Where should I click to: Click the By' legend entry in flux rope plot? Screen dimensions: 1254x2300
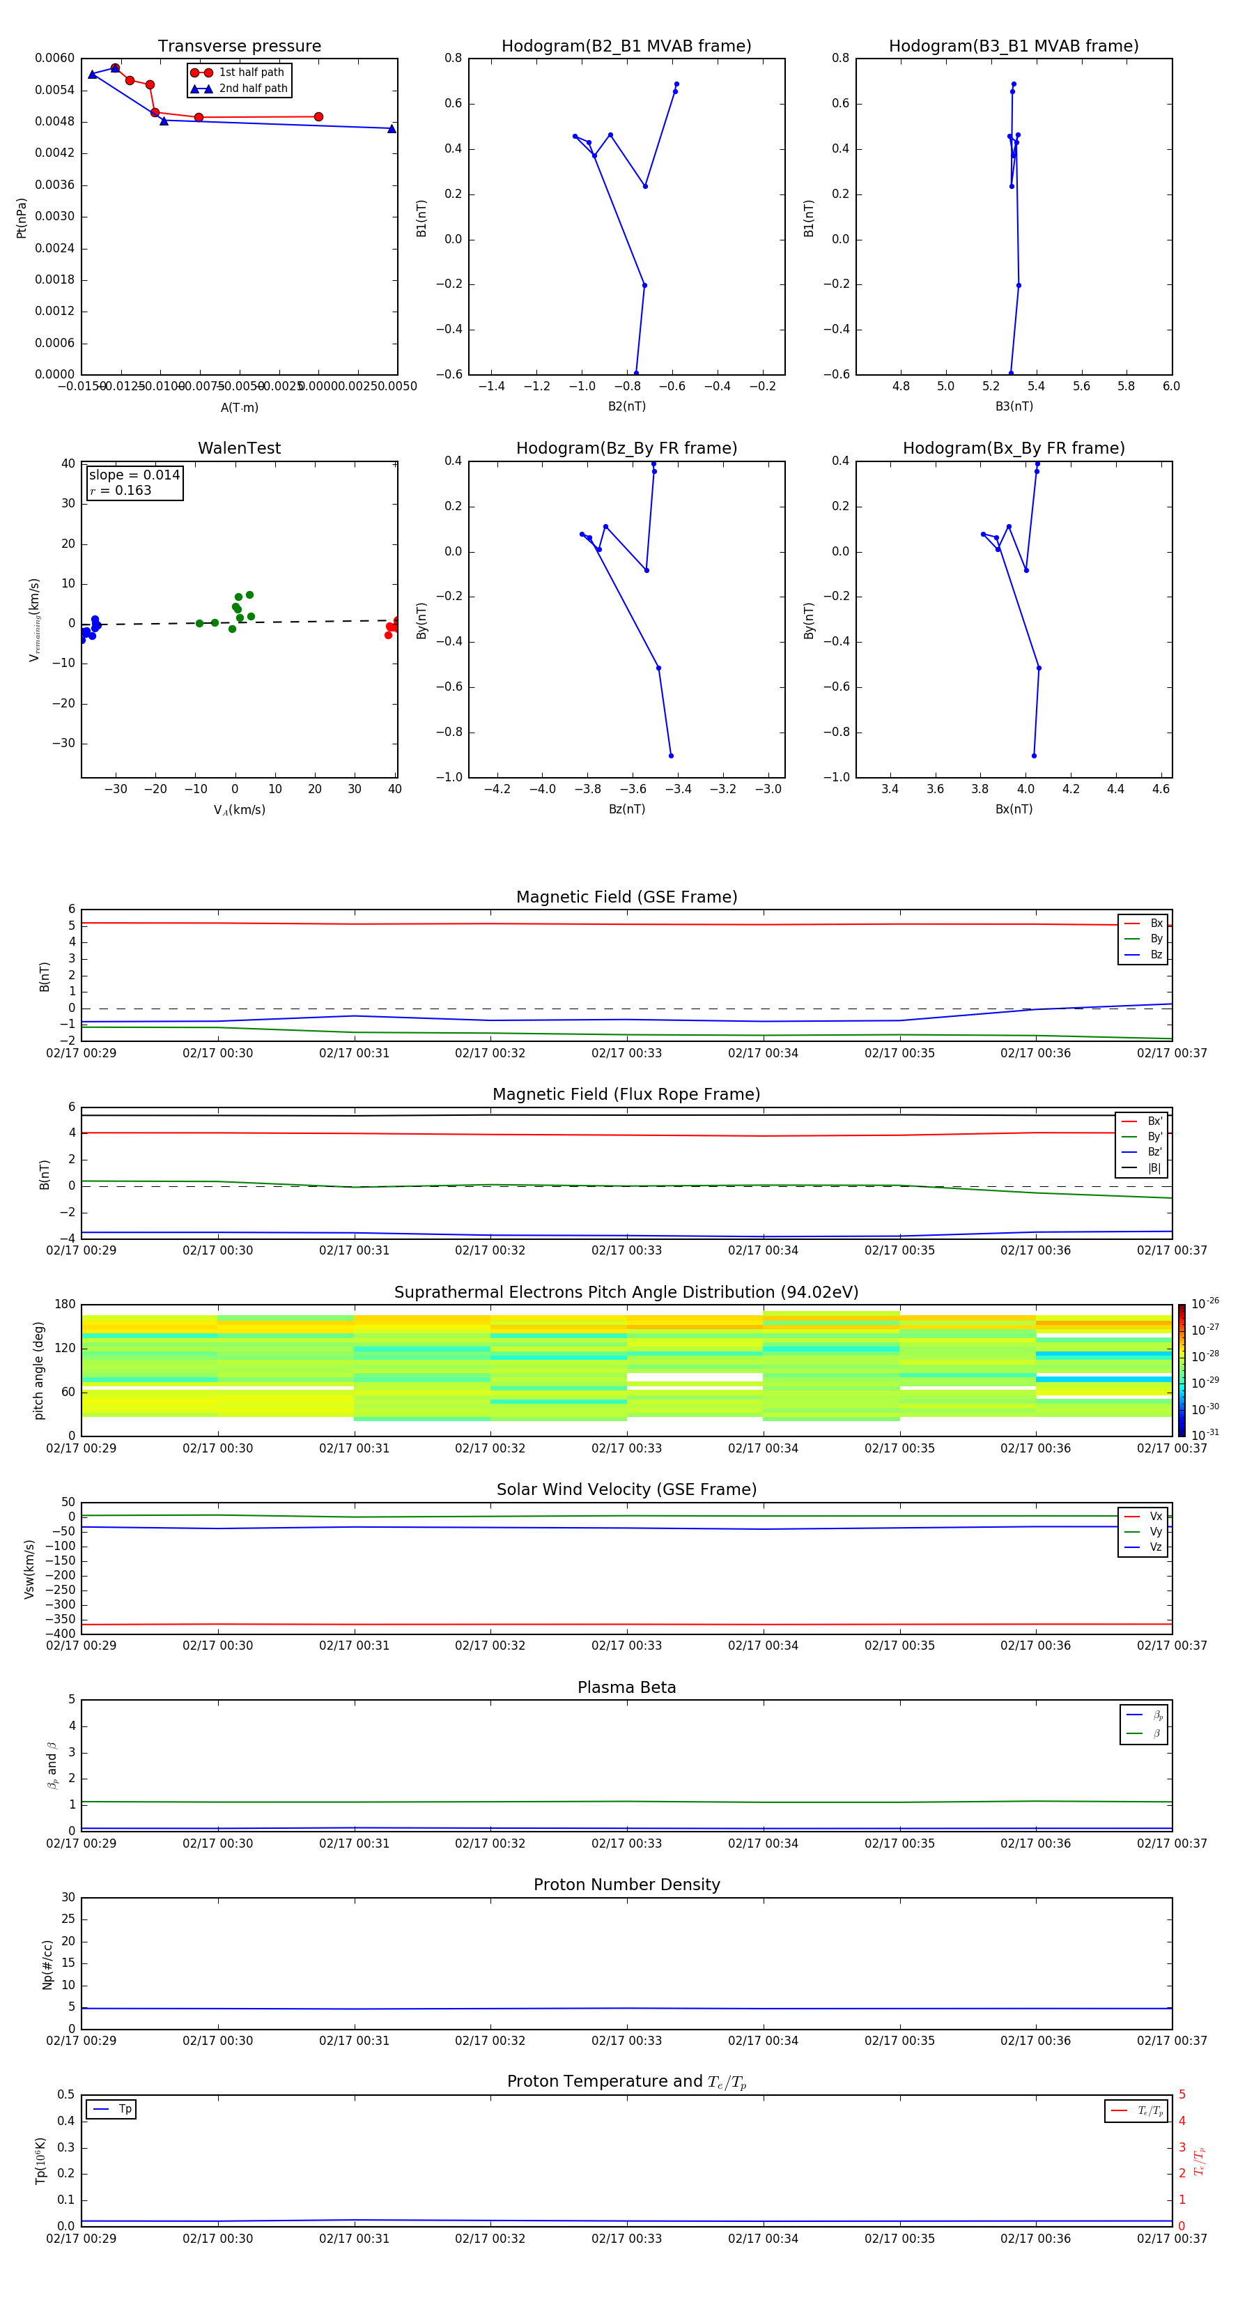pyautogui.click(x=1142, y=1137)
